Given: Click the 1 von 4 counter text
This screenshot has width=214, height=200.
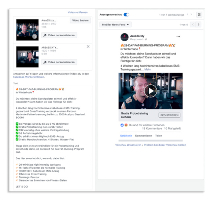Looking at the screenshot, I should point(184,25).
